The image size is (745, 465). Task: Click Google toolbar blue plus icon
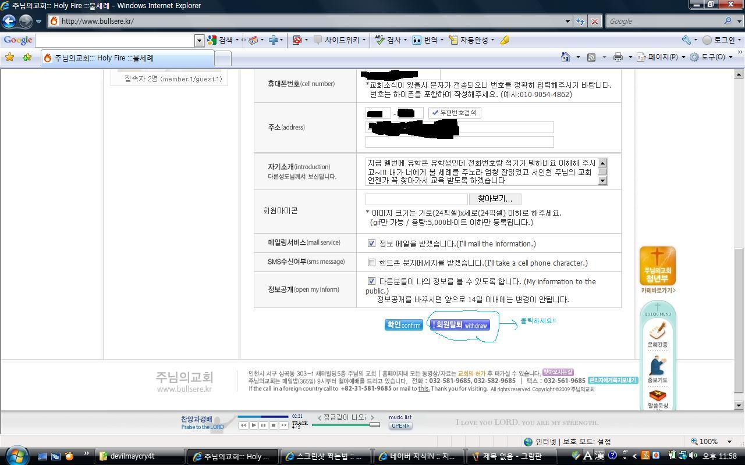[273, 40]
